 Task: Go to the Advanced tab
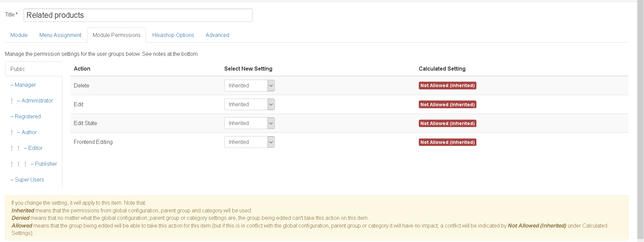click(x=217, y=35)
